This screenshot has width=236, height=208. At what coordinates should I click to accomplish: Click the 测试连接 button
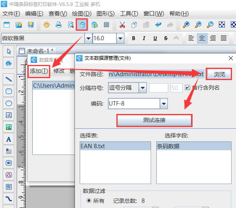[154, 120]
